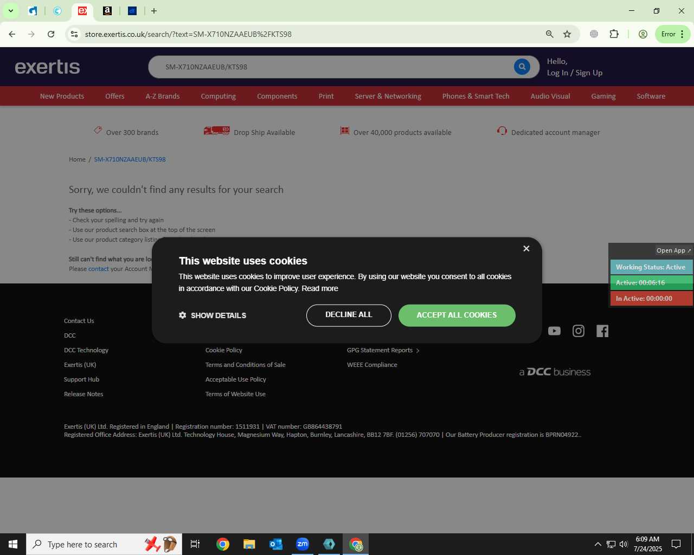The width and height of the screenshot is (694, 555).
Task: Open the Phones & Smart Tech menu
Action: coord(476,96)
